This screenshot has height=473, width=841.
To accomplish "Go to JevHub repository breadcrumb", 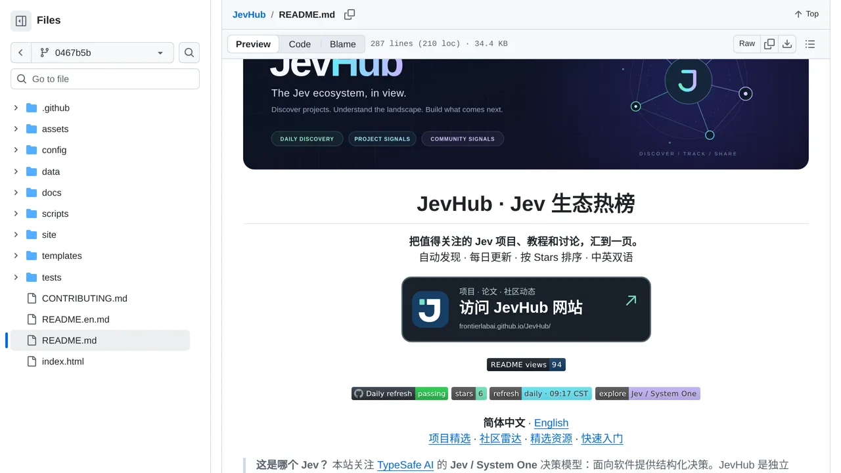I will click(x=249, y=14).
